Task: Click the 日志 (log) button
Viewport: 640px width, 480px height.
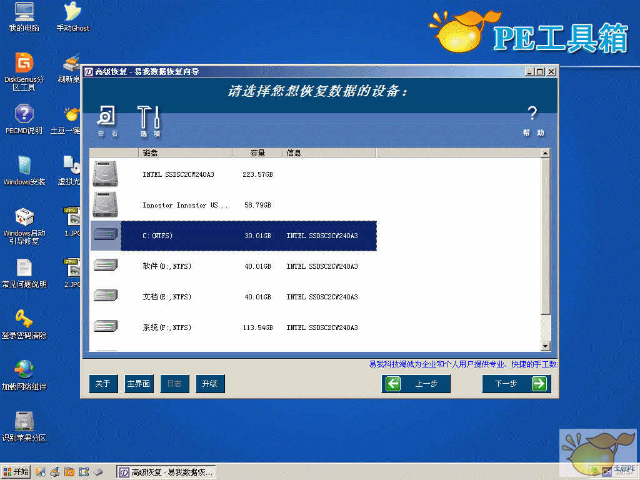Action: (175, 384)
